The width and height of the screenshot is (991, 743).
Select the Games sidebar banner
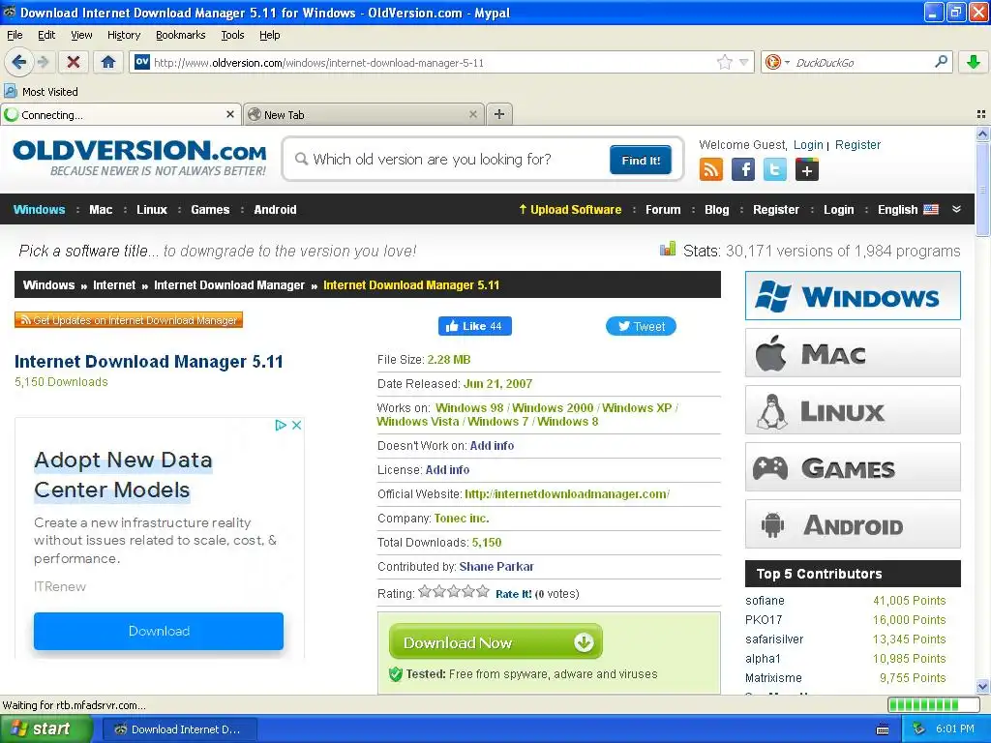click(853, 467)
